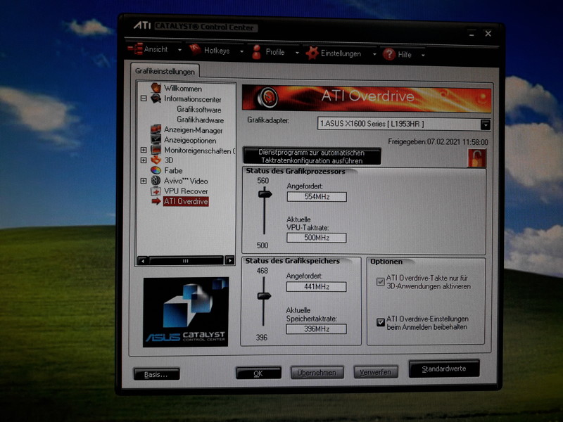Open the Hotkeys dropdown arrow
The image size is (563, 422).
pos(241,51)
